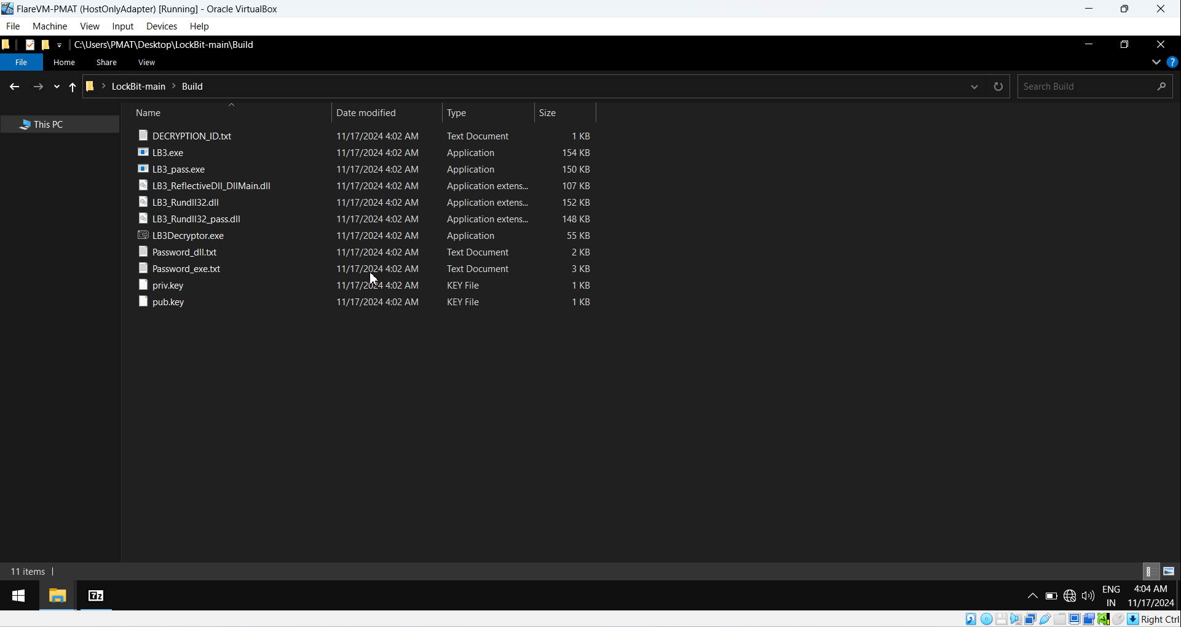Open the Customize Quick Access Toolbar dropdown

coord(59,45)
